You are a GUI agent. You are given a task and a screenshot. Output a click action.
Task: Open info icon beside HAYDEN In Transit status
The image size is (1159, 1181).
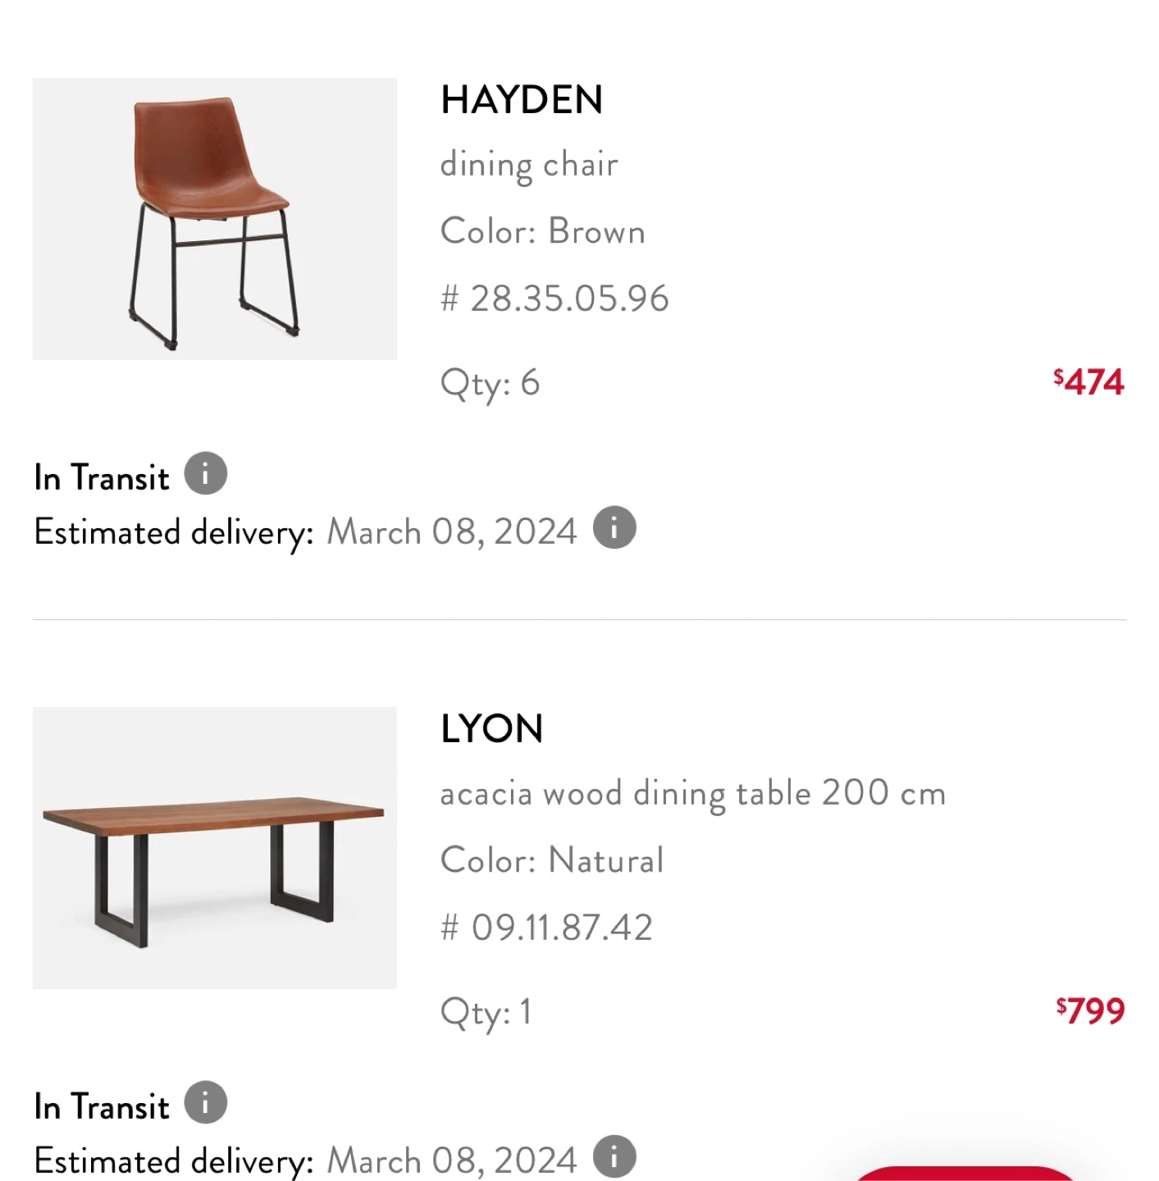coord(205,473)
